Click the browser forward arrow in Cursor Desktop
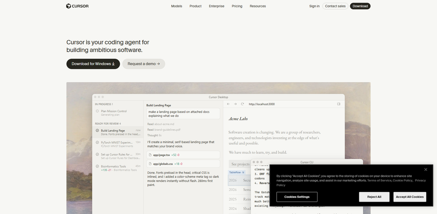This screenshot has width=437, height=214. [235, 104]
